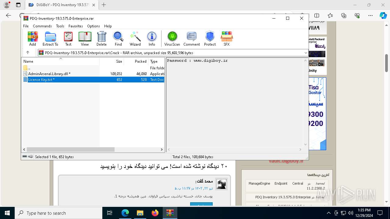The width and height of the screenshot is (390, 219).
Task: Open the browser profile icon
Action: [x=7, y=5]
